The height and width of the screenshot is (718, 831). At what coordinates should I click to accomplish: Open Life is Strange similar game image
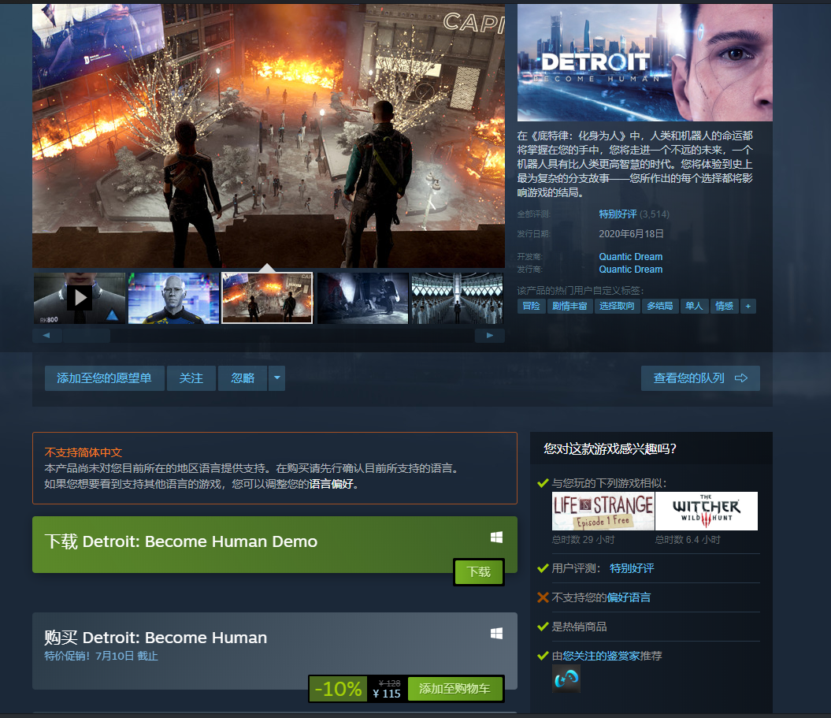[603, 512]
